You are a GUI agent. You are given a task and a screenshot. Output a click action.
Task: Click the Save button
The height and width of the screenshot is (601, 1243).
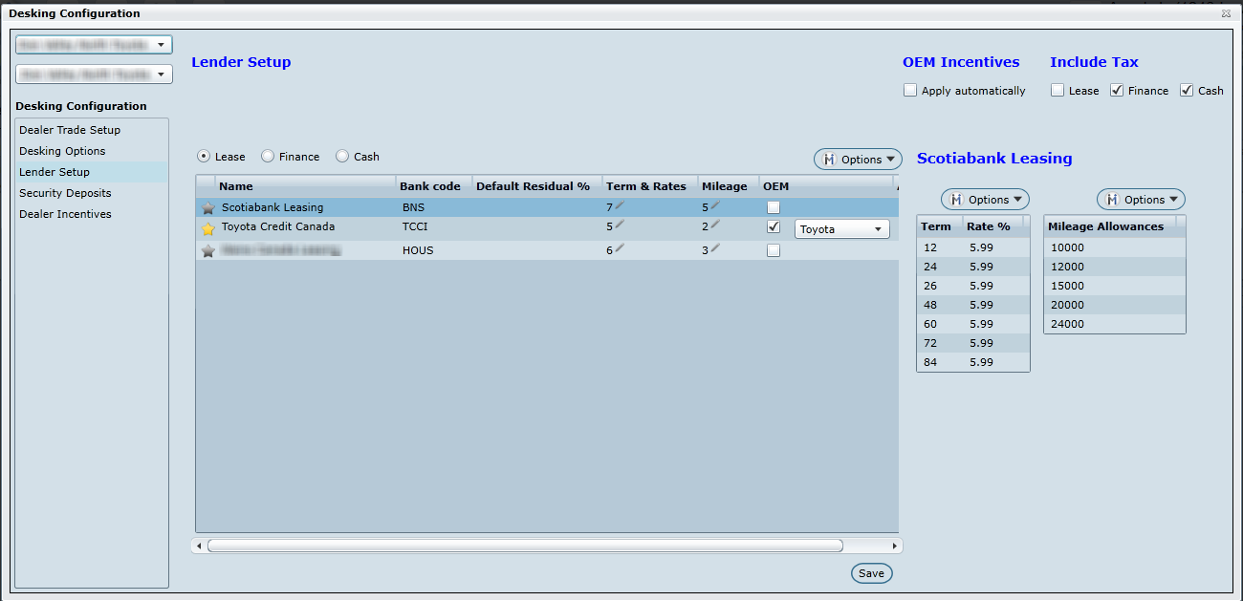(871, 573)
